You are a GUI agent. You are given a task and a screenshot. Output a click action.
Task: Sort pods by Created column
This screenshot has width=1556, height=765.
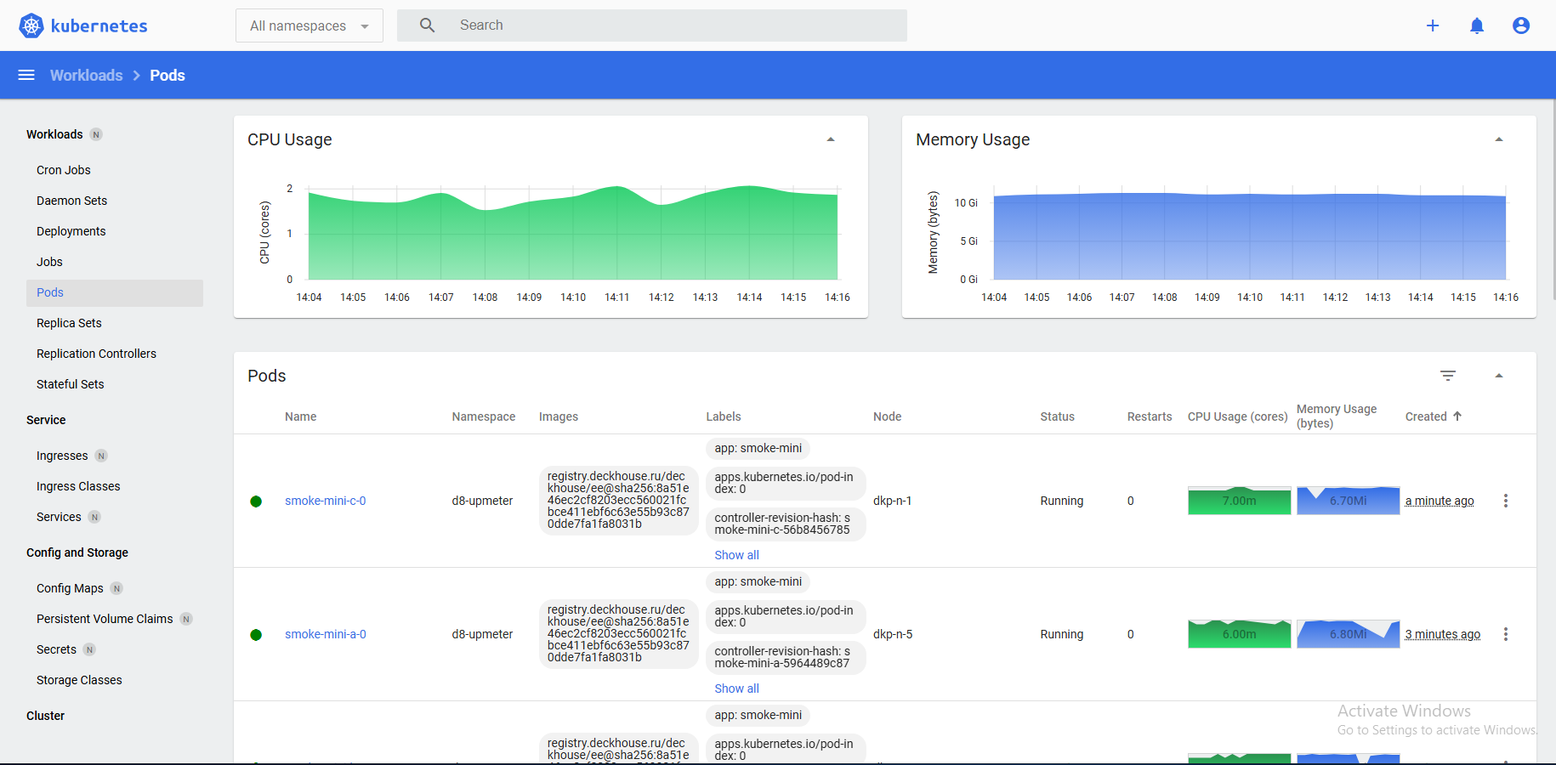click(x=1426, y=416)
